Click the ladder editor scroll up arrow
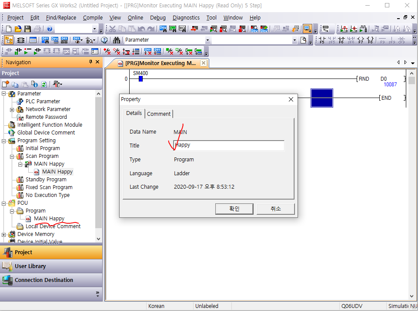Image resolution: width=418 pixels, height=311 pixels. click(411, 73)
